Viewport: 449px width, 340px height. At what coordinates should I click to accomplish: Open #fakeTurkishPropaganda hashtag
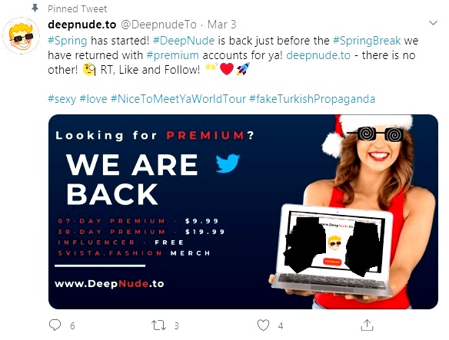pyautogui.click(x=312, y=99)
